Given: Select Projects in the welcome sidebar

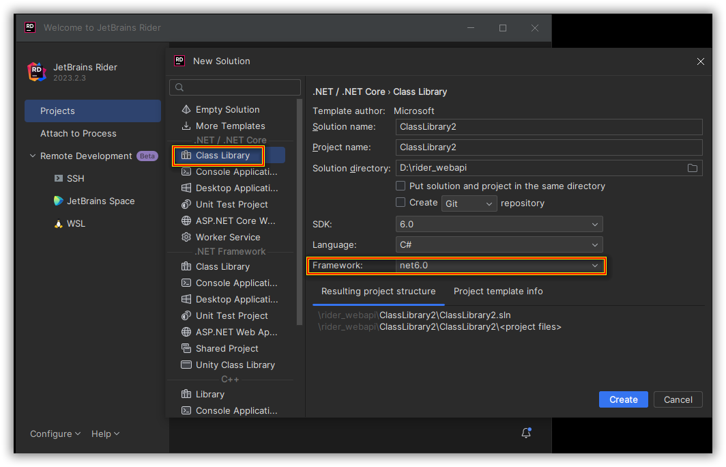Looking at the screenshot, I should (93, 111).
